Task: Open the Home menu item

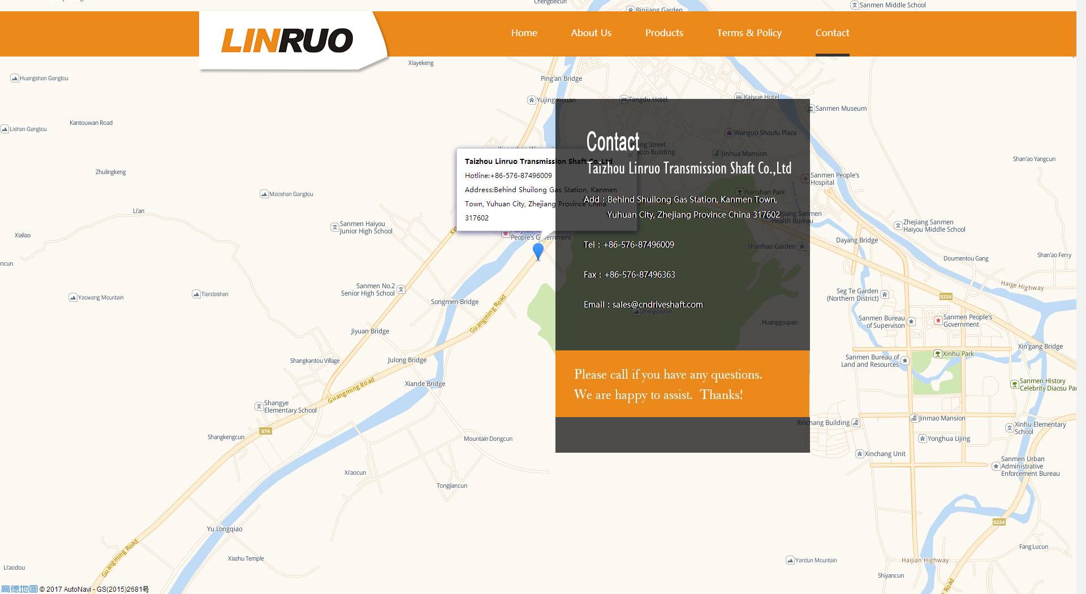Action: 524,33
